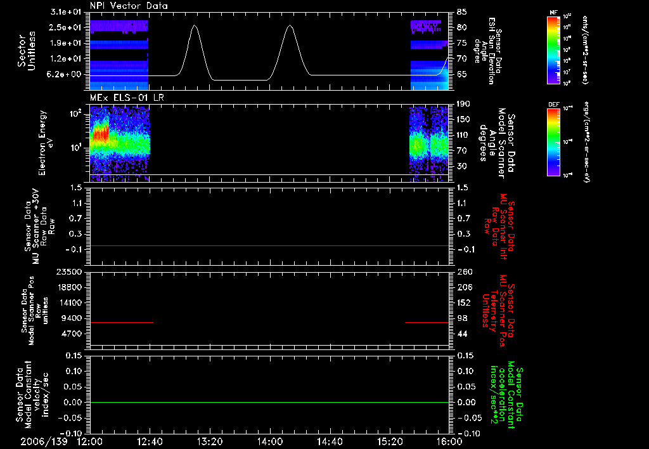
Task: Click the 4700 scanner position tick label
Action: pos(72,334)
